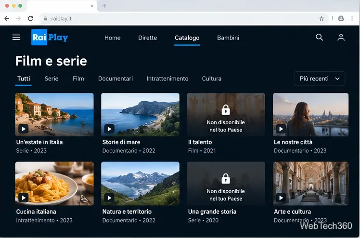
Task: Open the user account icon
Action: point(341,37)
